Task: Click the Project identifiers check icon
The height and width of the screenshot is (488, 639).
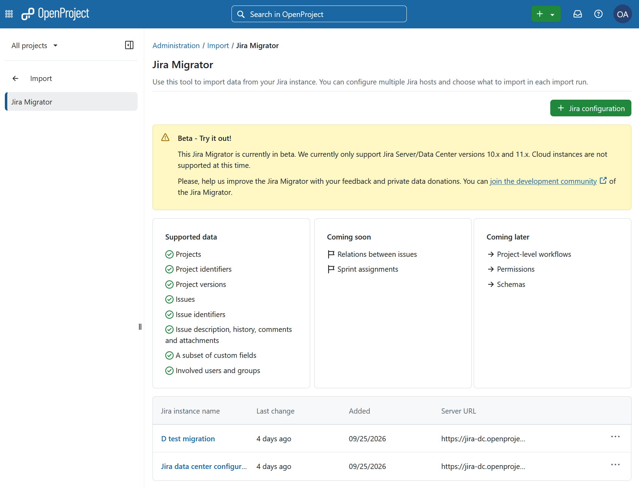Action: click(x=169, y=269)
